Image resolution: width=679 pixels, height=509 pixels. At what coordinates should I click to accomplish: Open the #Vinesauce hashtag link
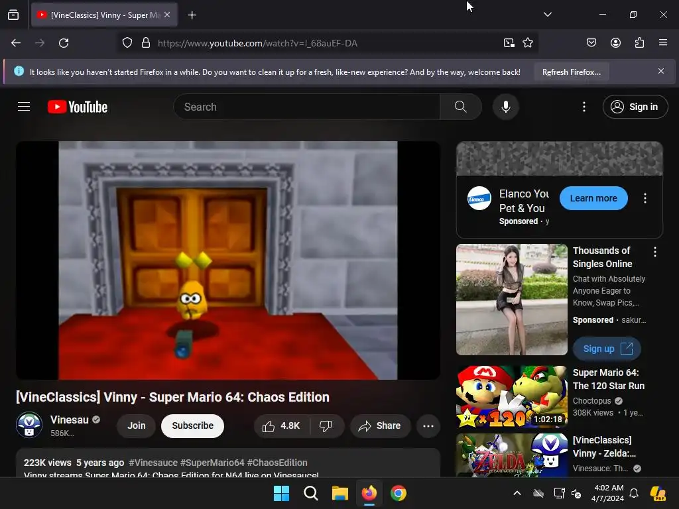click(x=153, y=463)
